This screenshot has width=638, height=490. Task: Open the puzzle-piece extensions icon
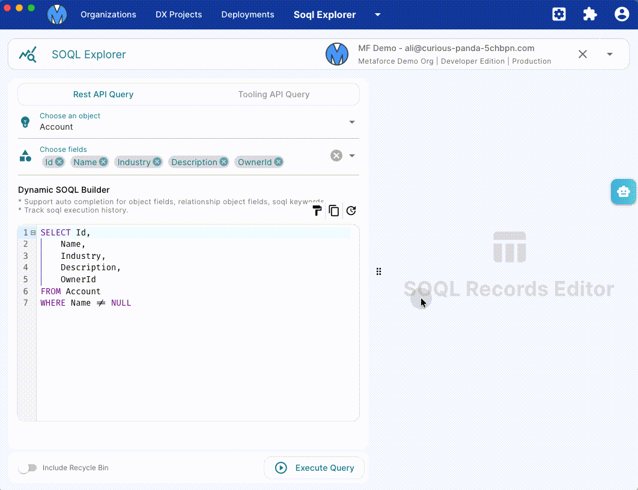coord(590,14)
